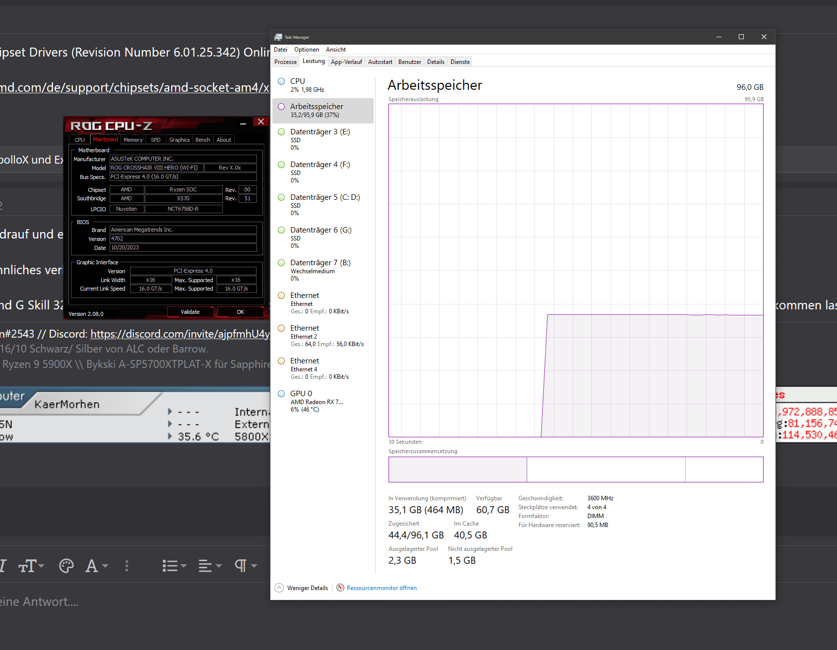Open the Ansicht menu
This screenshot has height=650, width=837.
(336, 50)
